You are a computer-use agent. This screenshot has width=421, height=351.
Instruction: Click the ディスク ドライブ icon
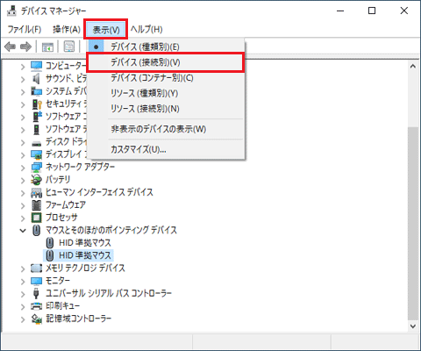(x=36, y=143)
